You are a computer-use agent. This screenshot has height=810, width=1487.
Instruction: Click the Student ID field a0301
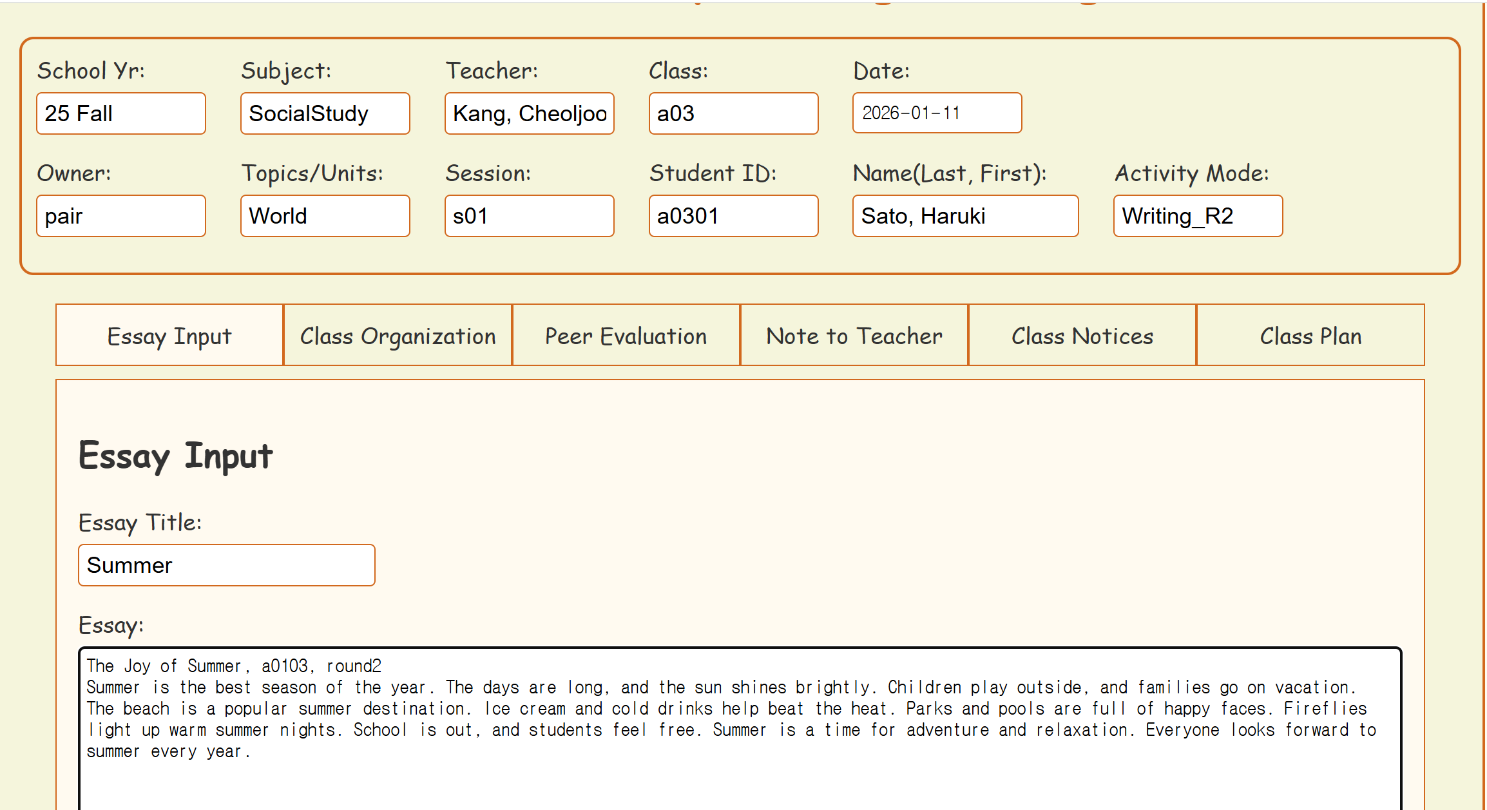(x=733, y=216)
